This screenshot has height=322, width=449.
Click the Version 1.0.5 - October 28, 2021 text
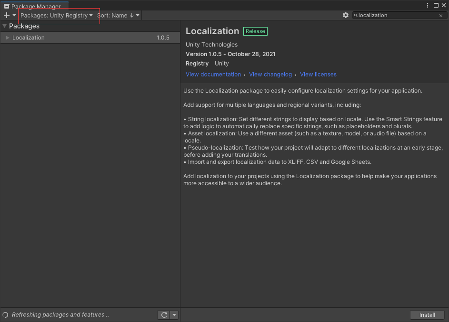(x=230, y=54)
